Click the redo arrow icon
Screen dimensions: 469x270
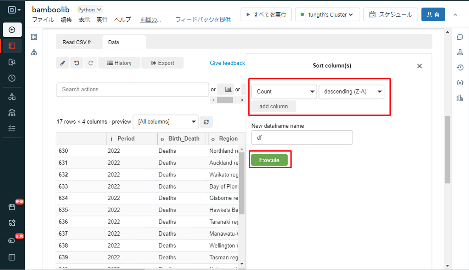pyautogui.click(x=91, y=63)
